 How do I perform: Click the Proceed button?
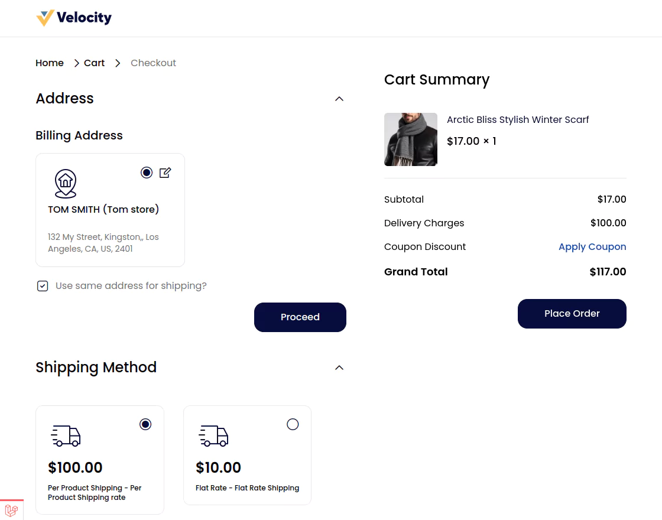[x=300, y=317]
